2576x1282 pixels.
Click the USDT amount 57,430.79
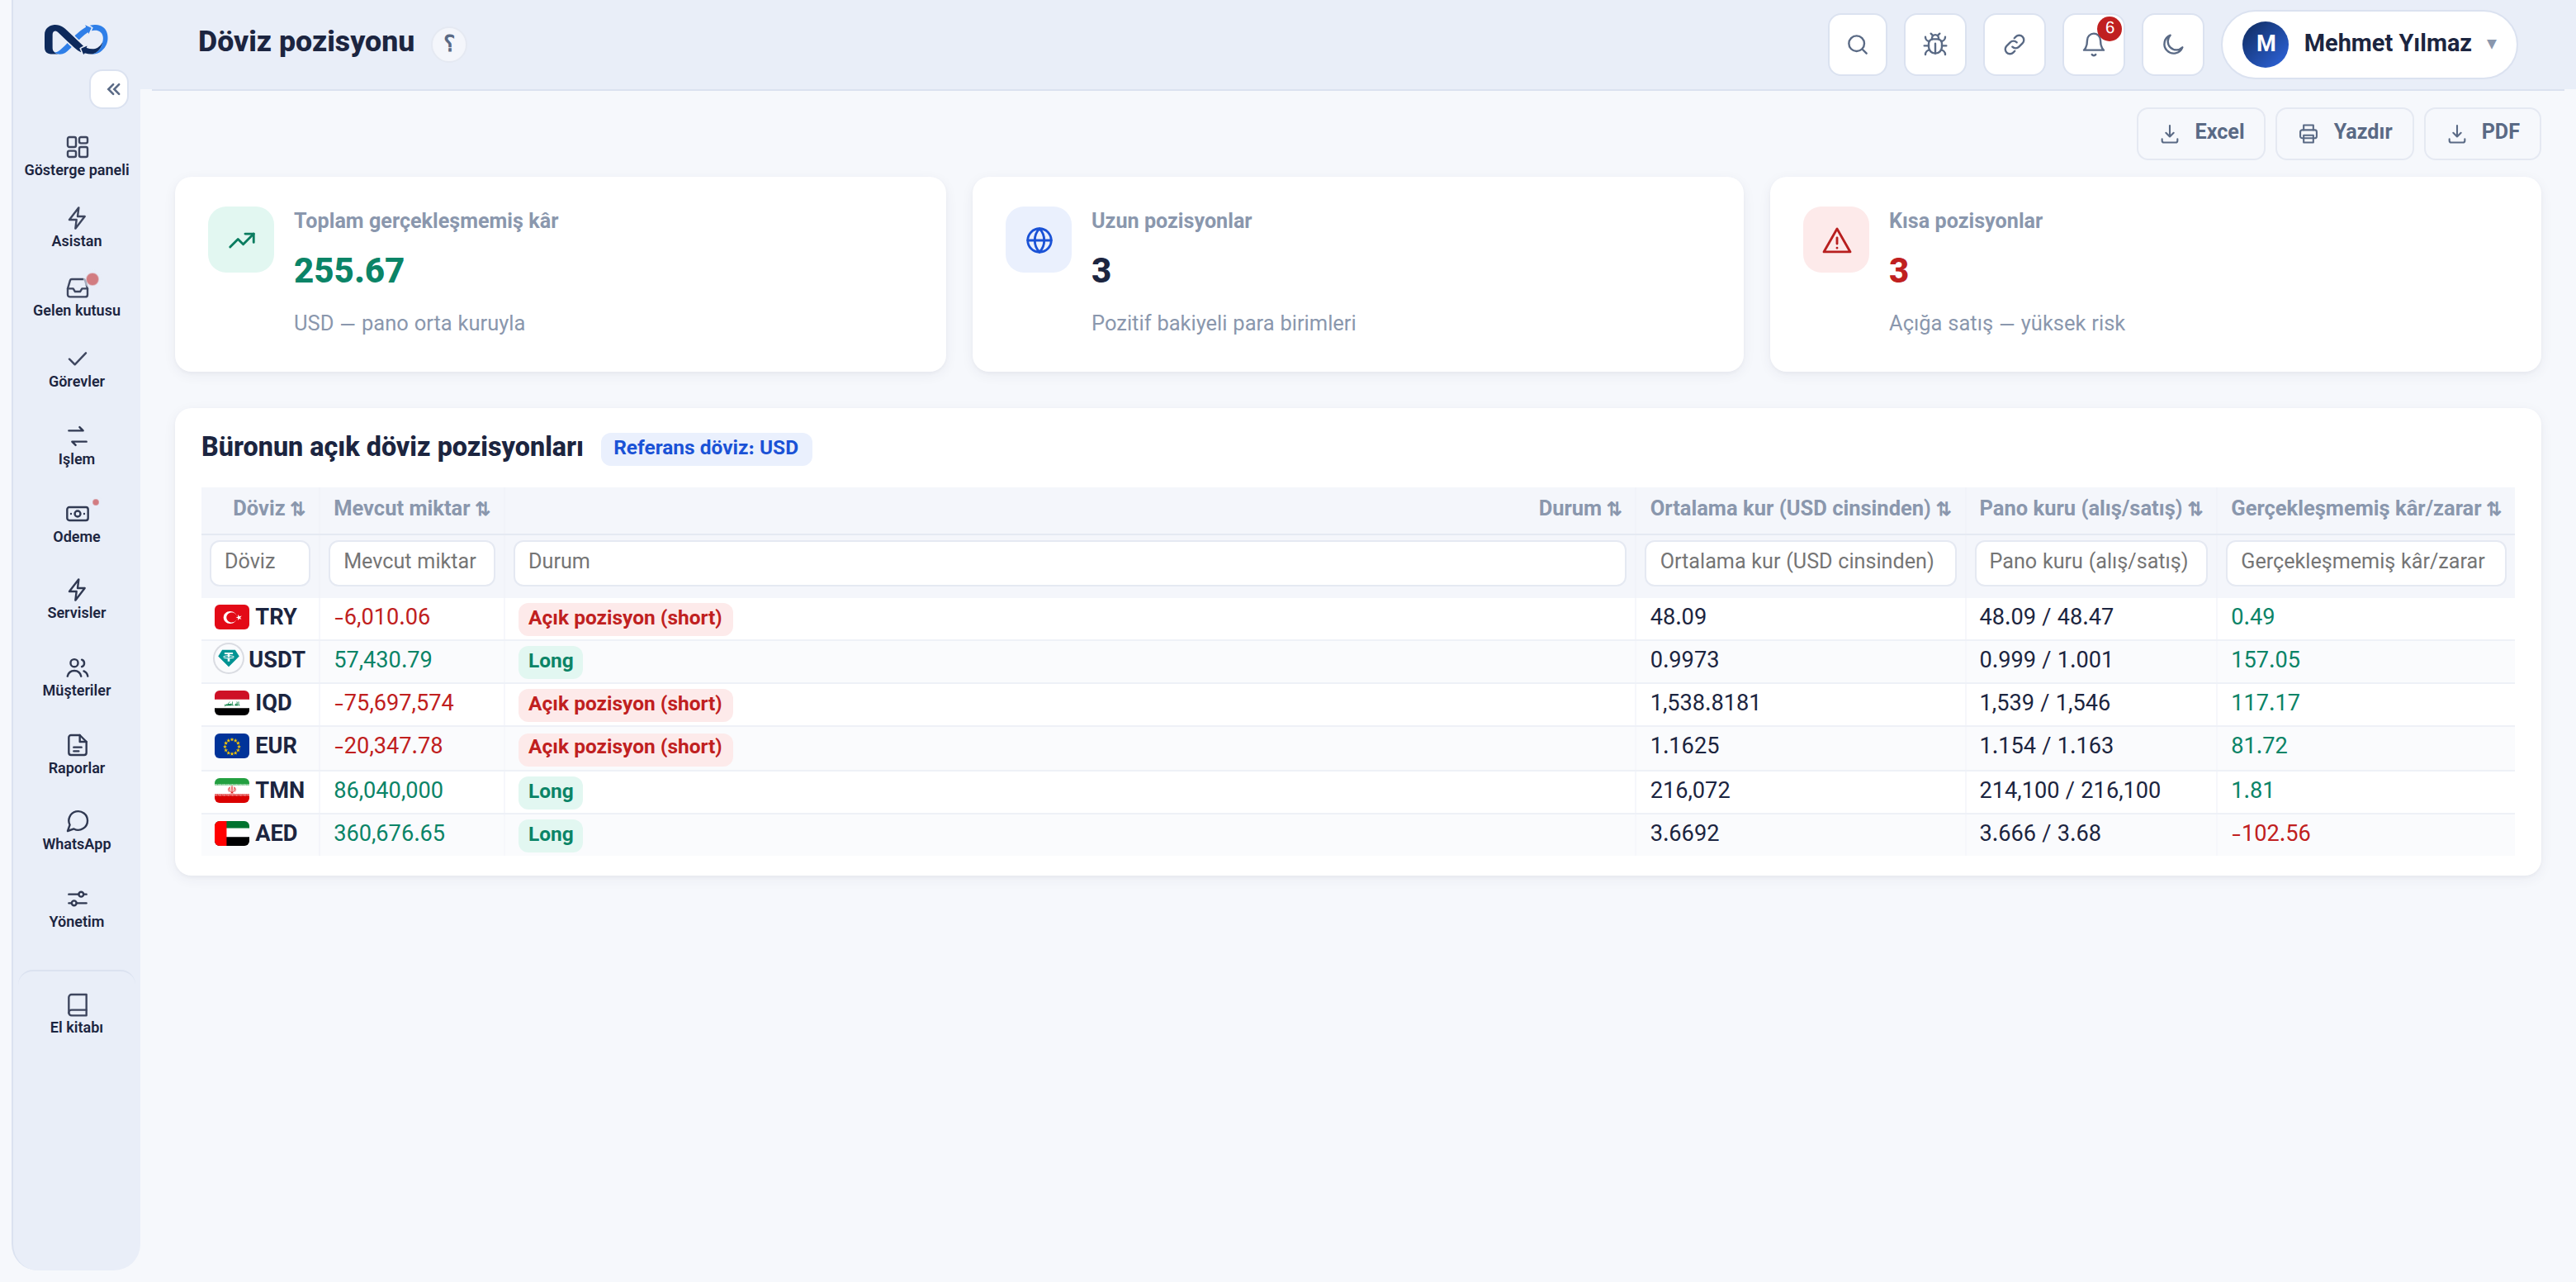coord(382,661)
